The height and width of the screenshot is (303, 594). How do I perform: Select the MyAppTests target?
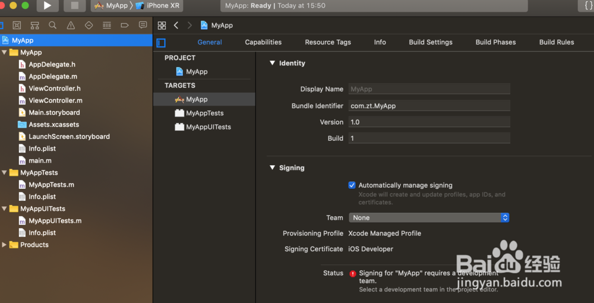click(x=199, y=113)
